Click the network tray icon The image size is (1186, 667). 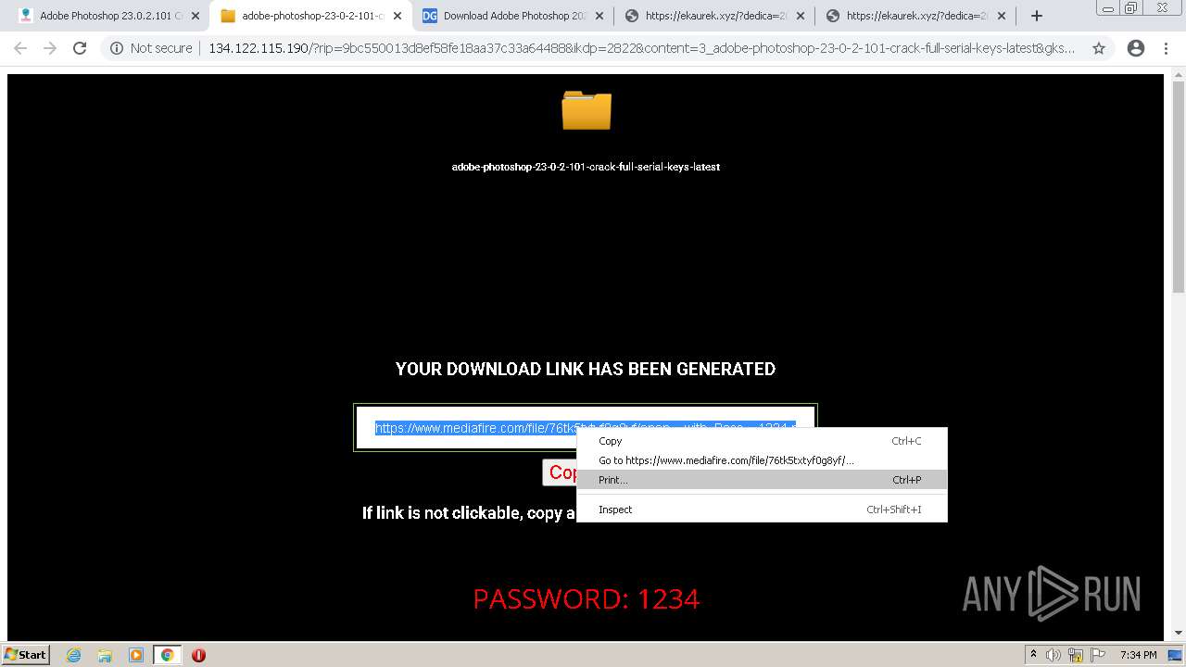point(1076,655)
